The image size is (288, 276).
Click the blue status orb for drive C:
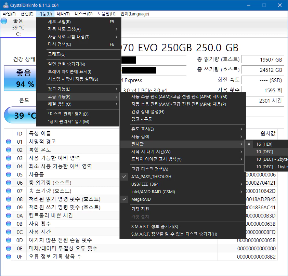[4, 21]
